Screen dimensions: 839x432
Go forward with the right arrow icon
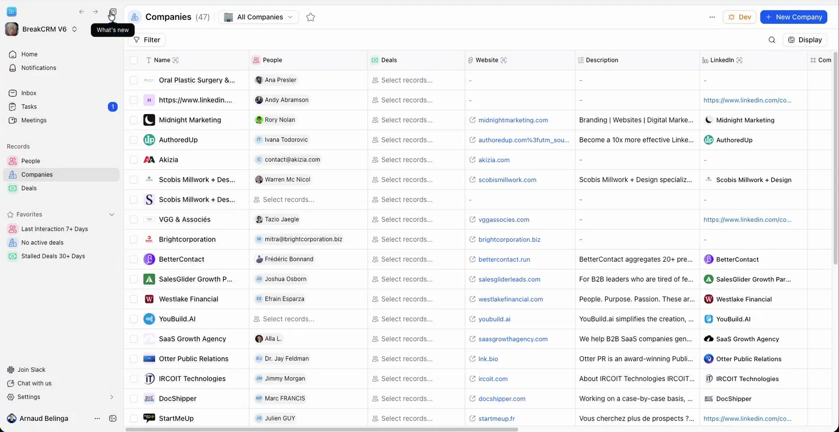tap(95, 12)
